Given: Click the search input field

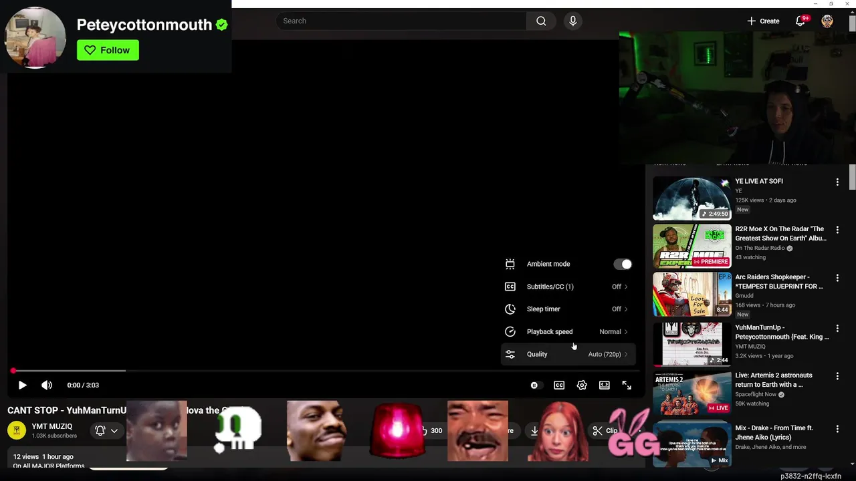Looking at the screenshot, I should point(401,21).
